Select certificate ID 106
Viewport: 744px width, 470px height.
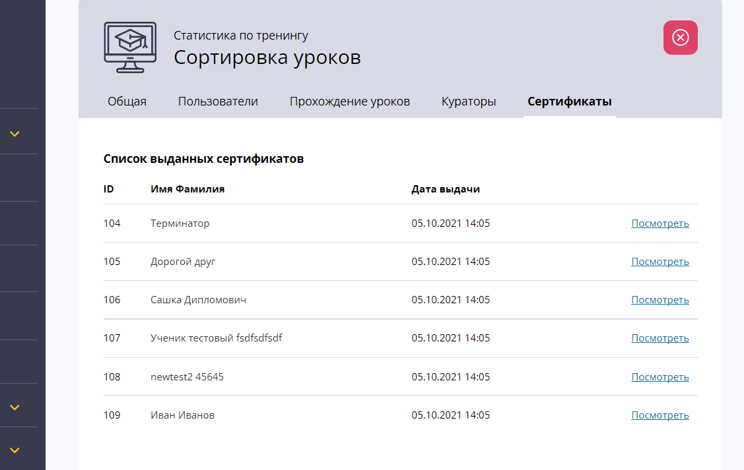click(112, 300)
